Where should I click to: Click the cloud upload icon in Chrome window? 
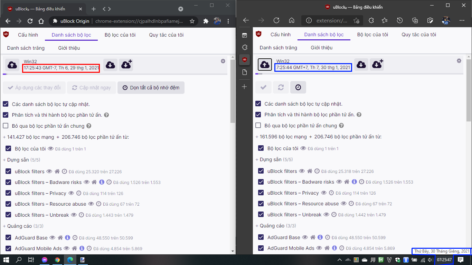pos(12,65)
